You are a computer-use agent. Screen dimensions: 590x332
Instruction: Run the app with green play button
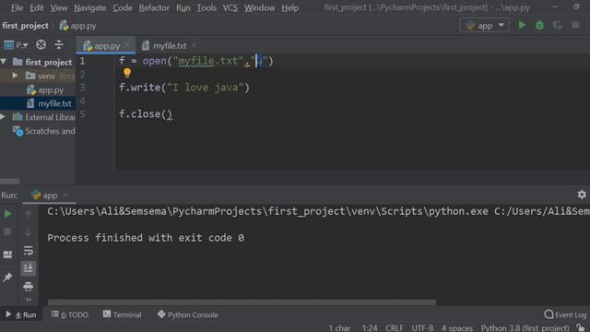coord(522,25)
